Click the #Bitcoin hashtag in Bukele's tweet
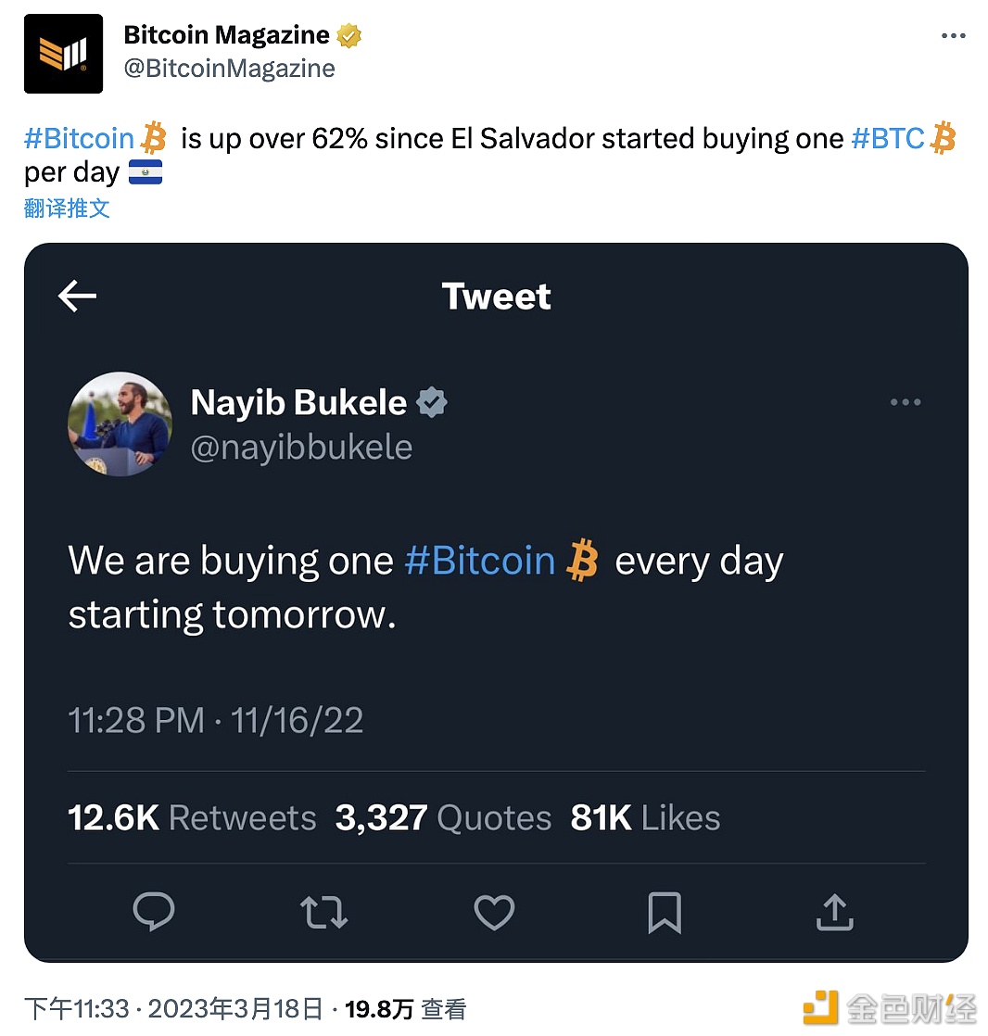 479,562
